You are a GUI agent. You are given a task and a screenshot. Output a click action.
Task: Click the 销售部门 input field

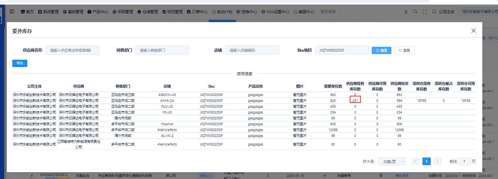(162, 50)
